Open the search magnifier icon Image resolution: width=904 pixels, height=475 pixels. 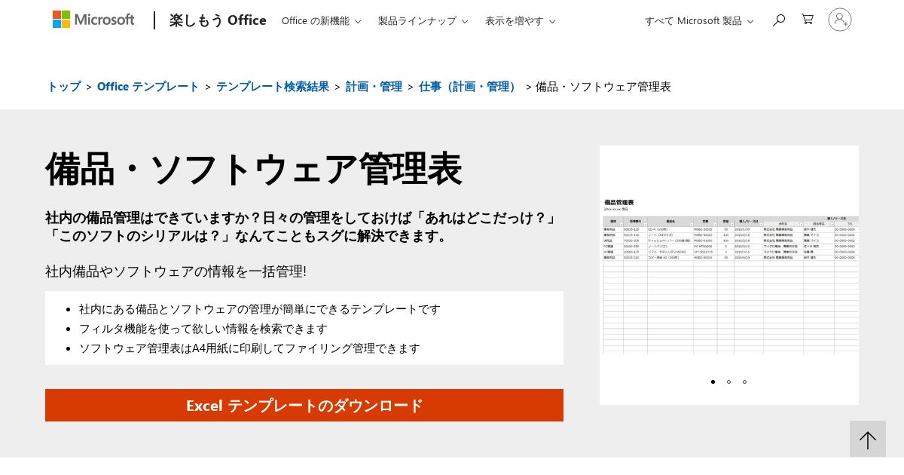(x=779, y=20)
